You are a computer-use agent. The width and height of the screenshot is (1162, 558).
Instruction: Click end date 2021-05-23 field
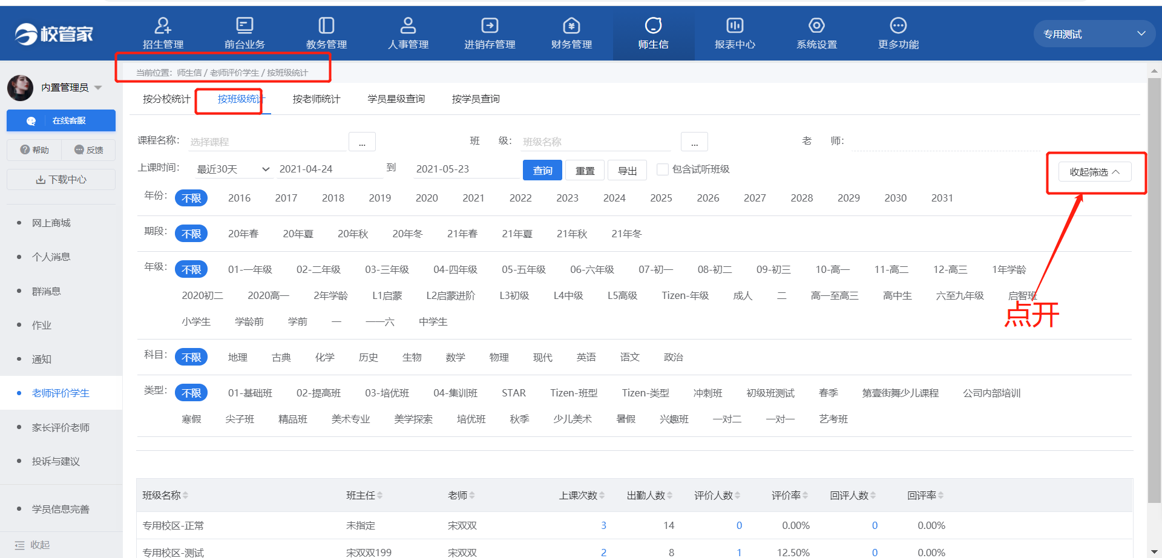point(466,169)
